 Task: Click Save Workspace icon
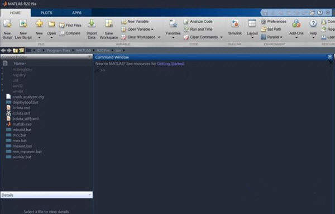109,23
